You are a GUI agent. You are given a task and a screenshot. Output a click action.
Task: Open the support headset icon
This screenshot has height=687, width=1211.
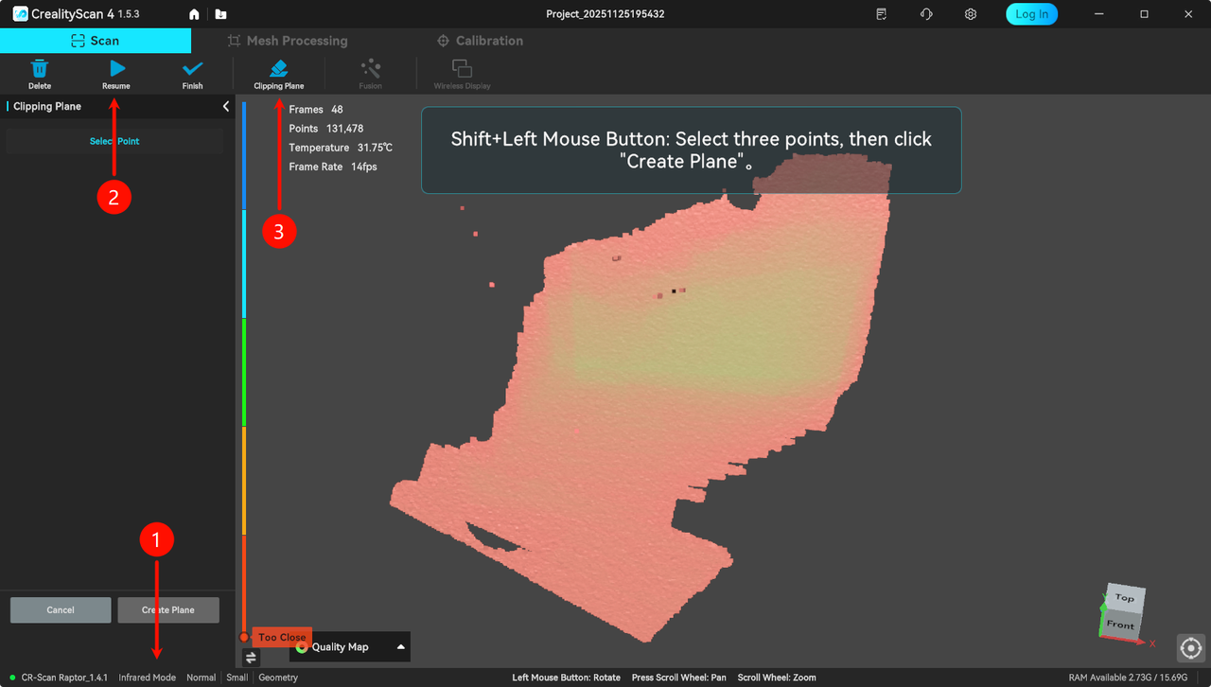tap(926, 14)
